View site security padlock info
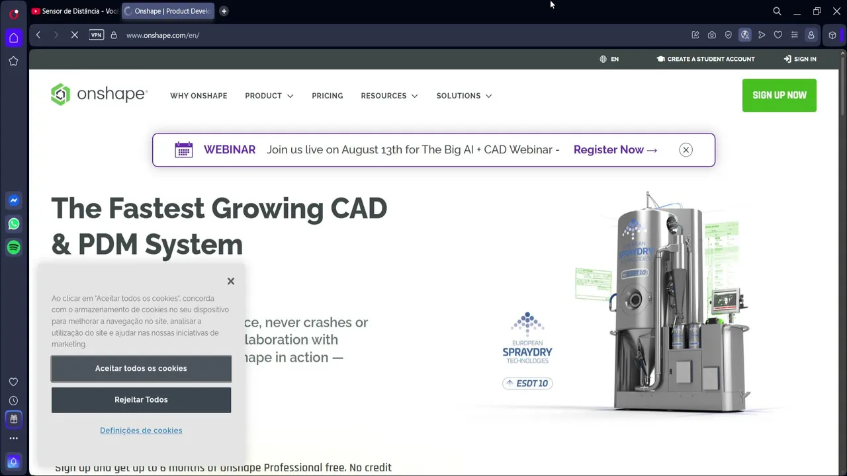Viewport: 847px width, 476px height. (x=114, y=35)
